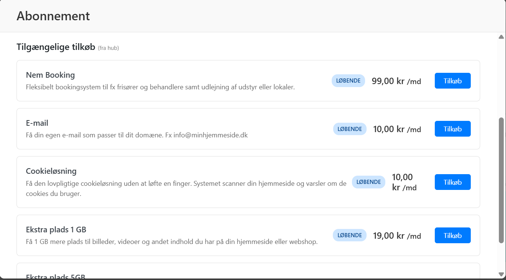Click the Cookieløsning '10,00 kr /md' price
The image size is (506, 280).
404,182
